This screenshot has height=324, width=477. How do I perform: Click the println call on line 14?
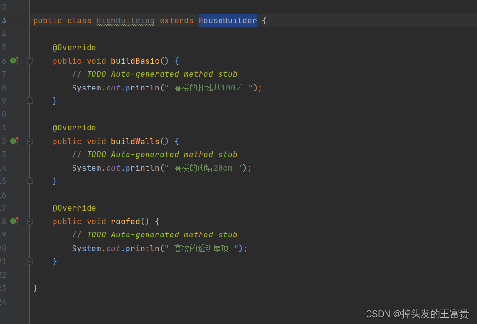pyautogui.click(x=142, y=168)
